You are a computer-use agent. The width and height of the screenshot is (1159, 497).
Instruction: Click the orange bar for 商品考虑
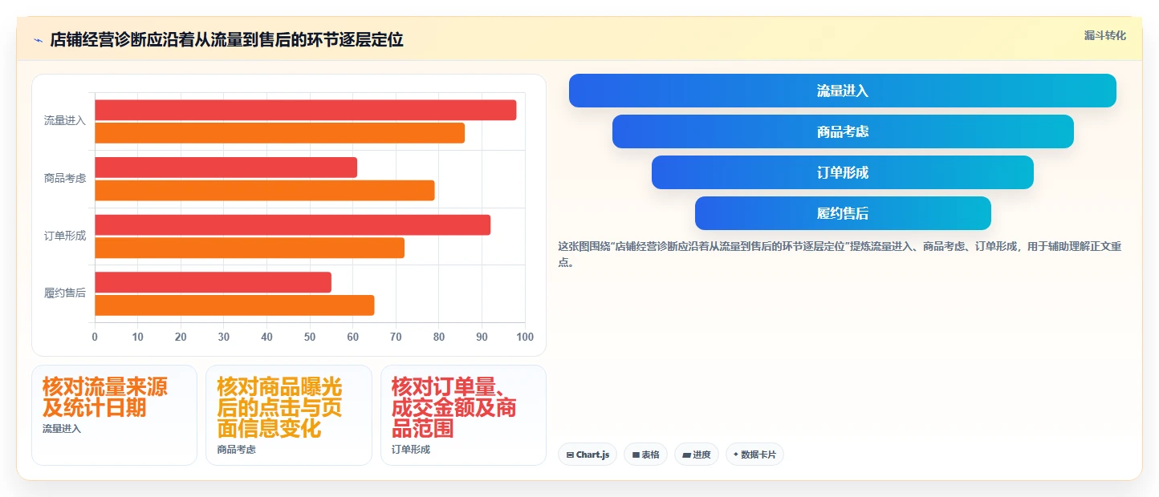click(264, 191)
